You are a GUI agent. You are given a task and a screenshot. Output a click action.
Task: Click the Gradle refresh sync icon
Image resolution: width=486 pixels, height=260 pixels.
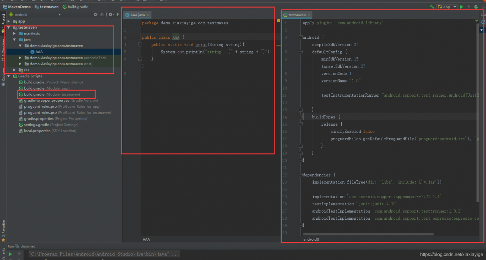(x=483, y=22)
